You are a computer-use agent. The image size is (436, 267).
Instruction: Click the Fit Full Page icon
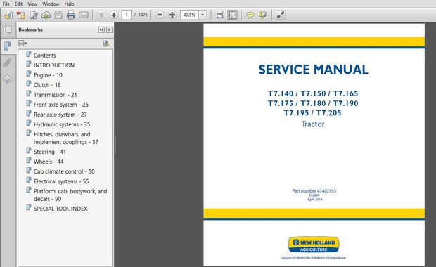(233, 15)
